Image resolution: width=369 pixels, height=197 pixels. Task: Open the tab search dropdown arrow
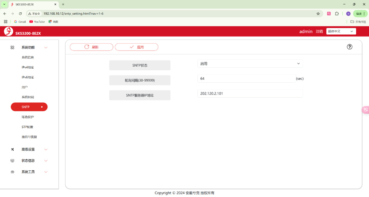tap(4, 4)
